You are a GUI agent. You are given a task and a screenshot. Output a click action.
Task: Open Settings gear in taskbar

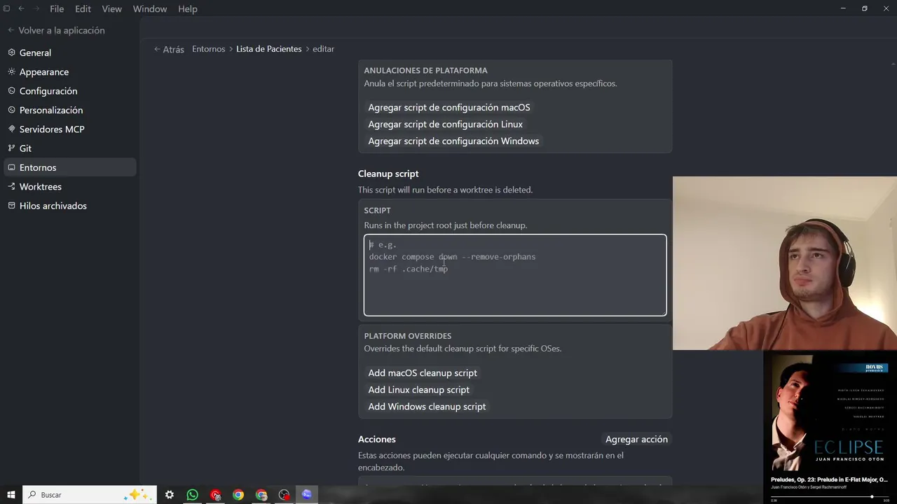[170, 495]
